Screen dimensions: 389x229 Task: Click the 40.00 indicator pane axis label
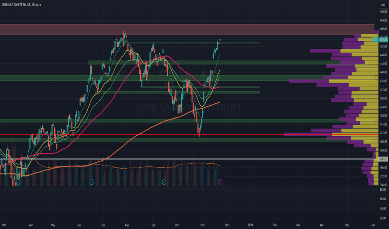coord(383,209)
